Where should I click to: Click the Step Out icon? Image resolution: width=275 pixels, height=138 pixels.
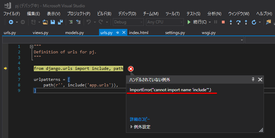[x=246, y=22]
